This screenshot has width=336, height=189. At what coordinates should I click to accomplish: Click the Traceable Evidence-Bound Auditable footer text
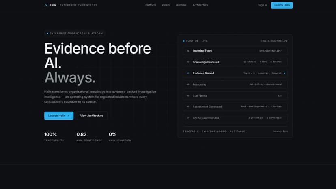(x=214, y=131)
